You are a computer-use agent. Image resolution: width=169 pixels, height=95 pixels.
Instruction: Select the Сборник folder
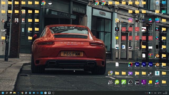[x=144, y=73]
